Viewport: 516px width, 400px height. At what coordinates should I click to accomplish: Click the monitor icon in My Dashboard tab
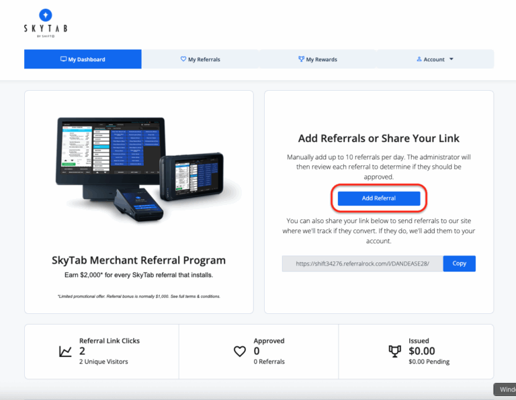[64, 59]
